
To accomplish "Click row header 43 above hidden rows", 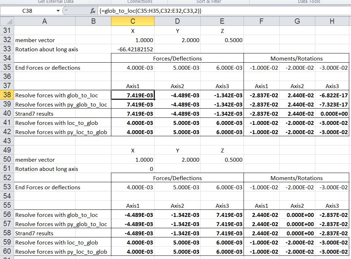I will click(7, 141).
